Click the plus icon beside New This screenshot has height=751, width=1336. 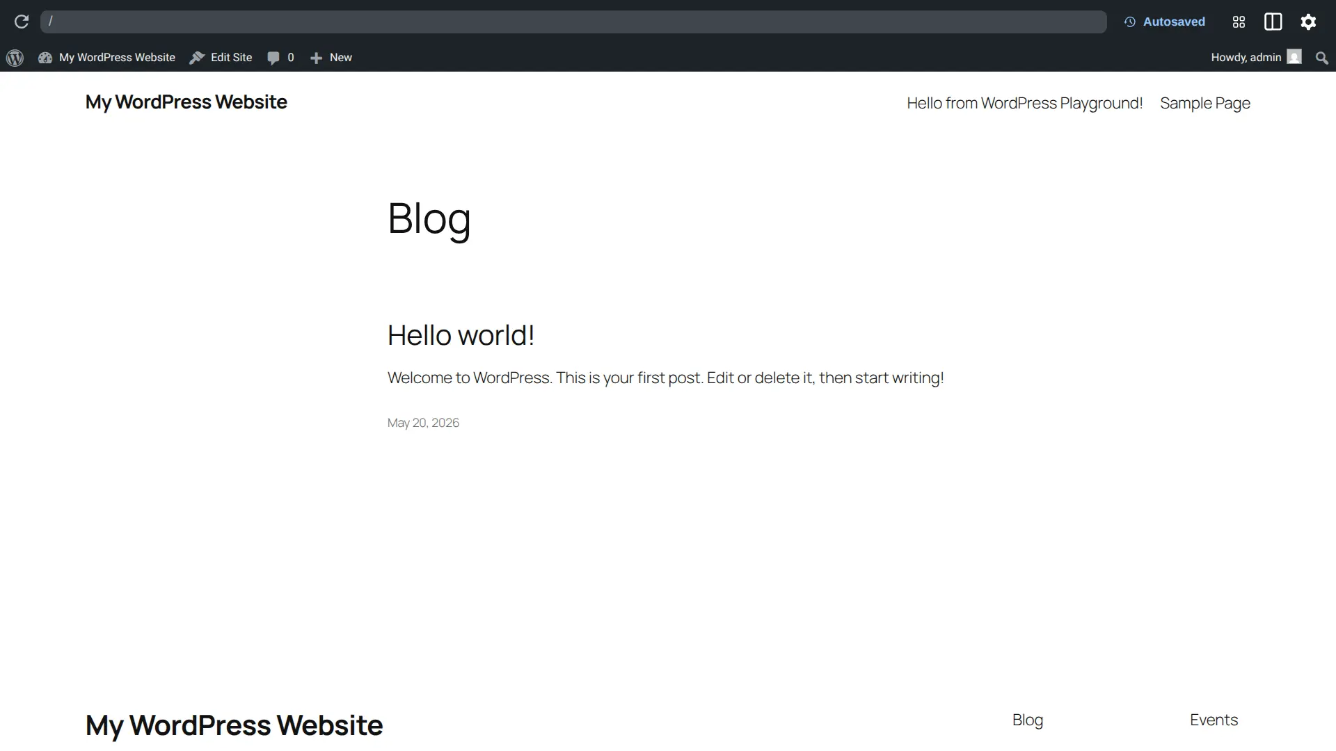tap(316, 58)
